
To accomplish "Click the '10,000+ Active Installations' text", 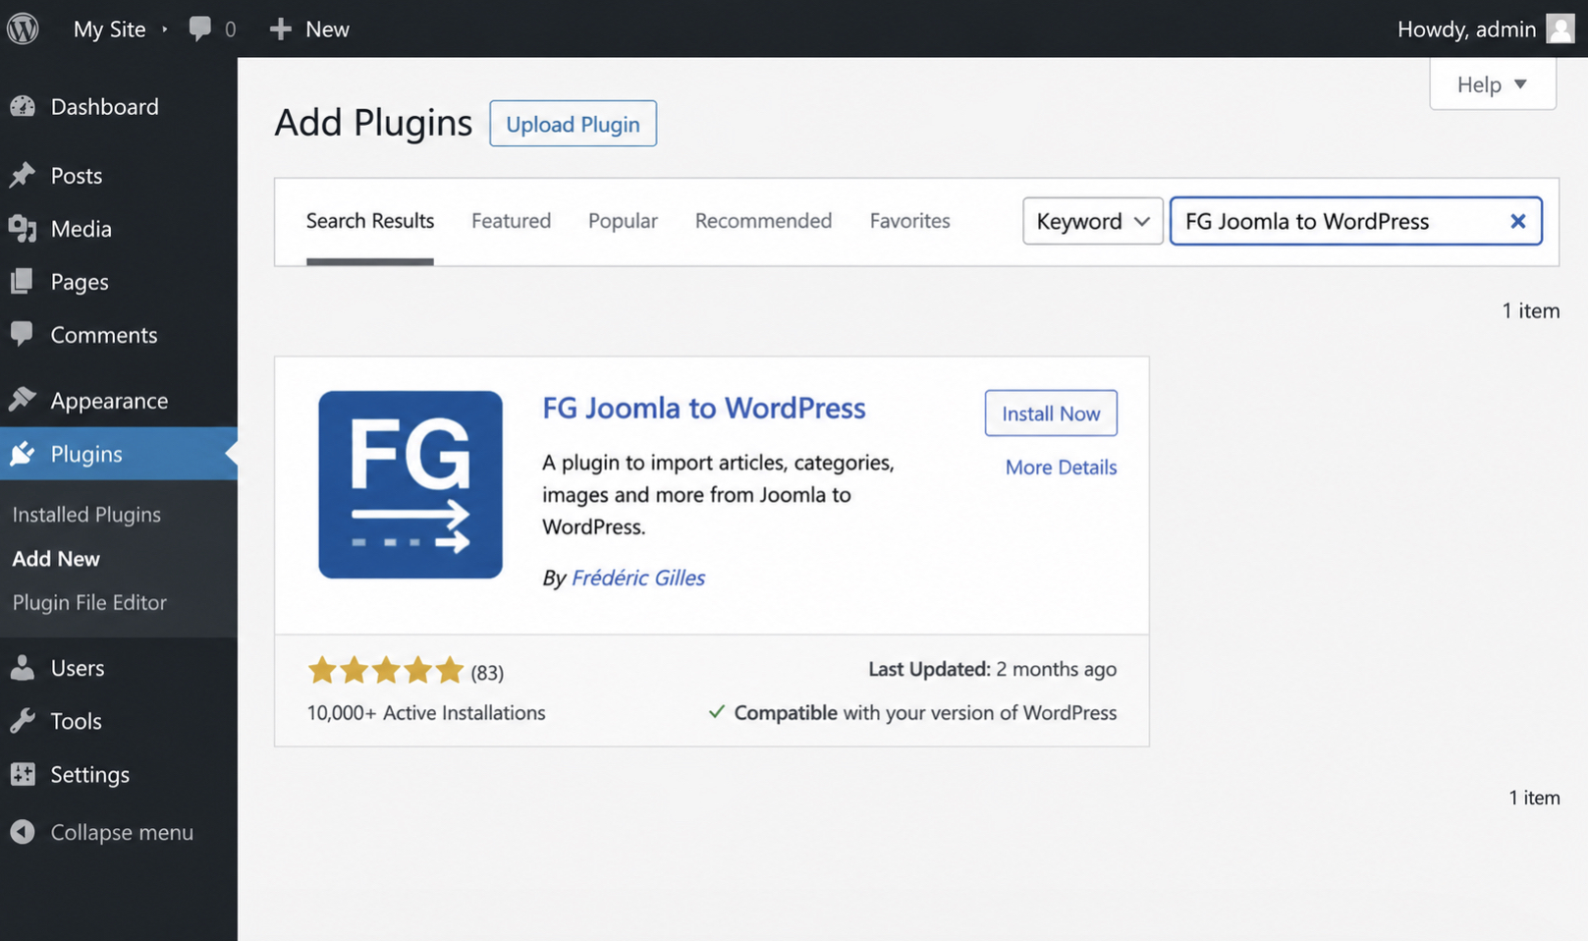I will (x=426, y=713).
